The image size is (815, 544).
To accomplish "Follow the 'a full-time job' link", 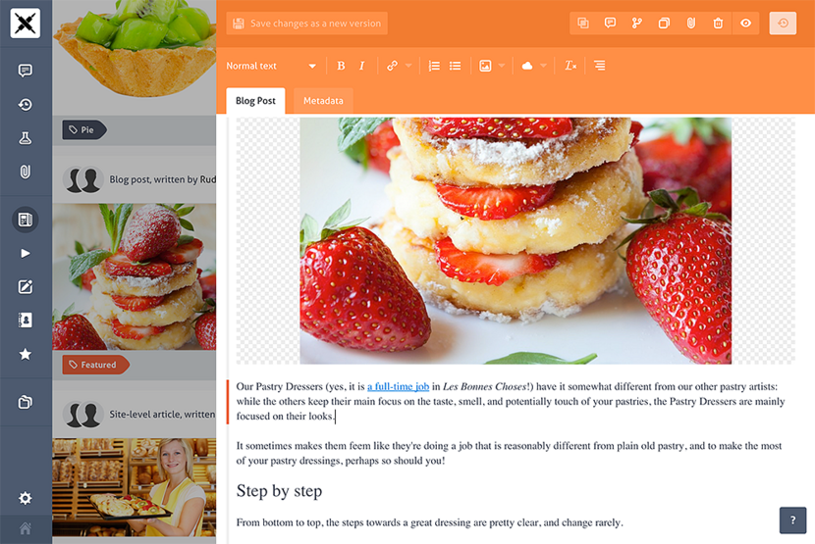I will (398, 386).
